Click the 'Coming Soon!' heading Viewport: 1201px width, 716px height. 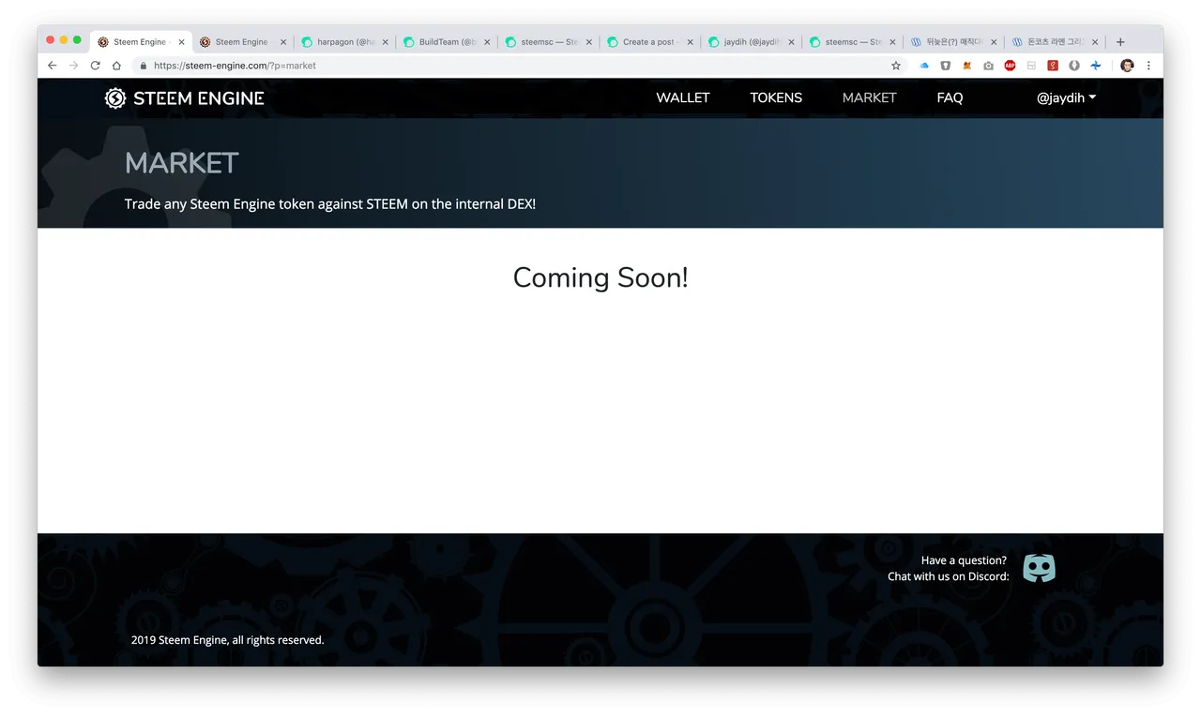[x=600, y=277]
